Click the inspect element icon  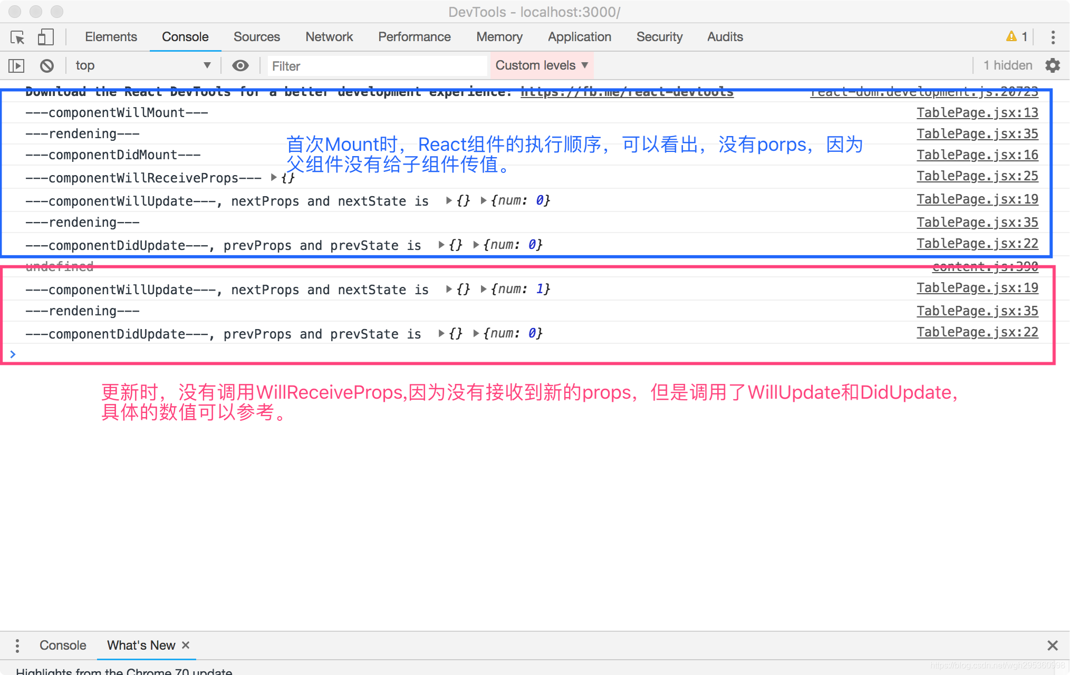tap(17, 37)
